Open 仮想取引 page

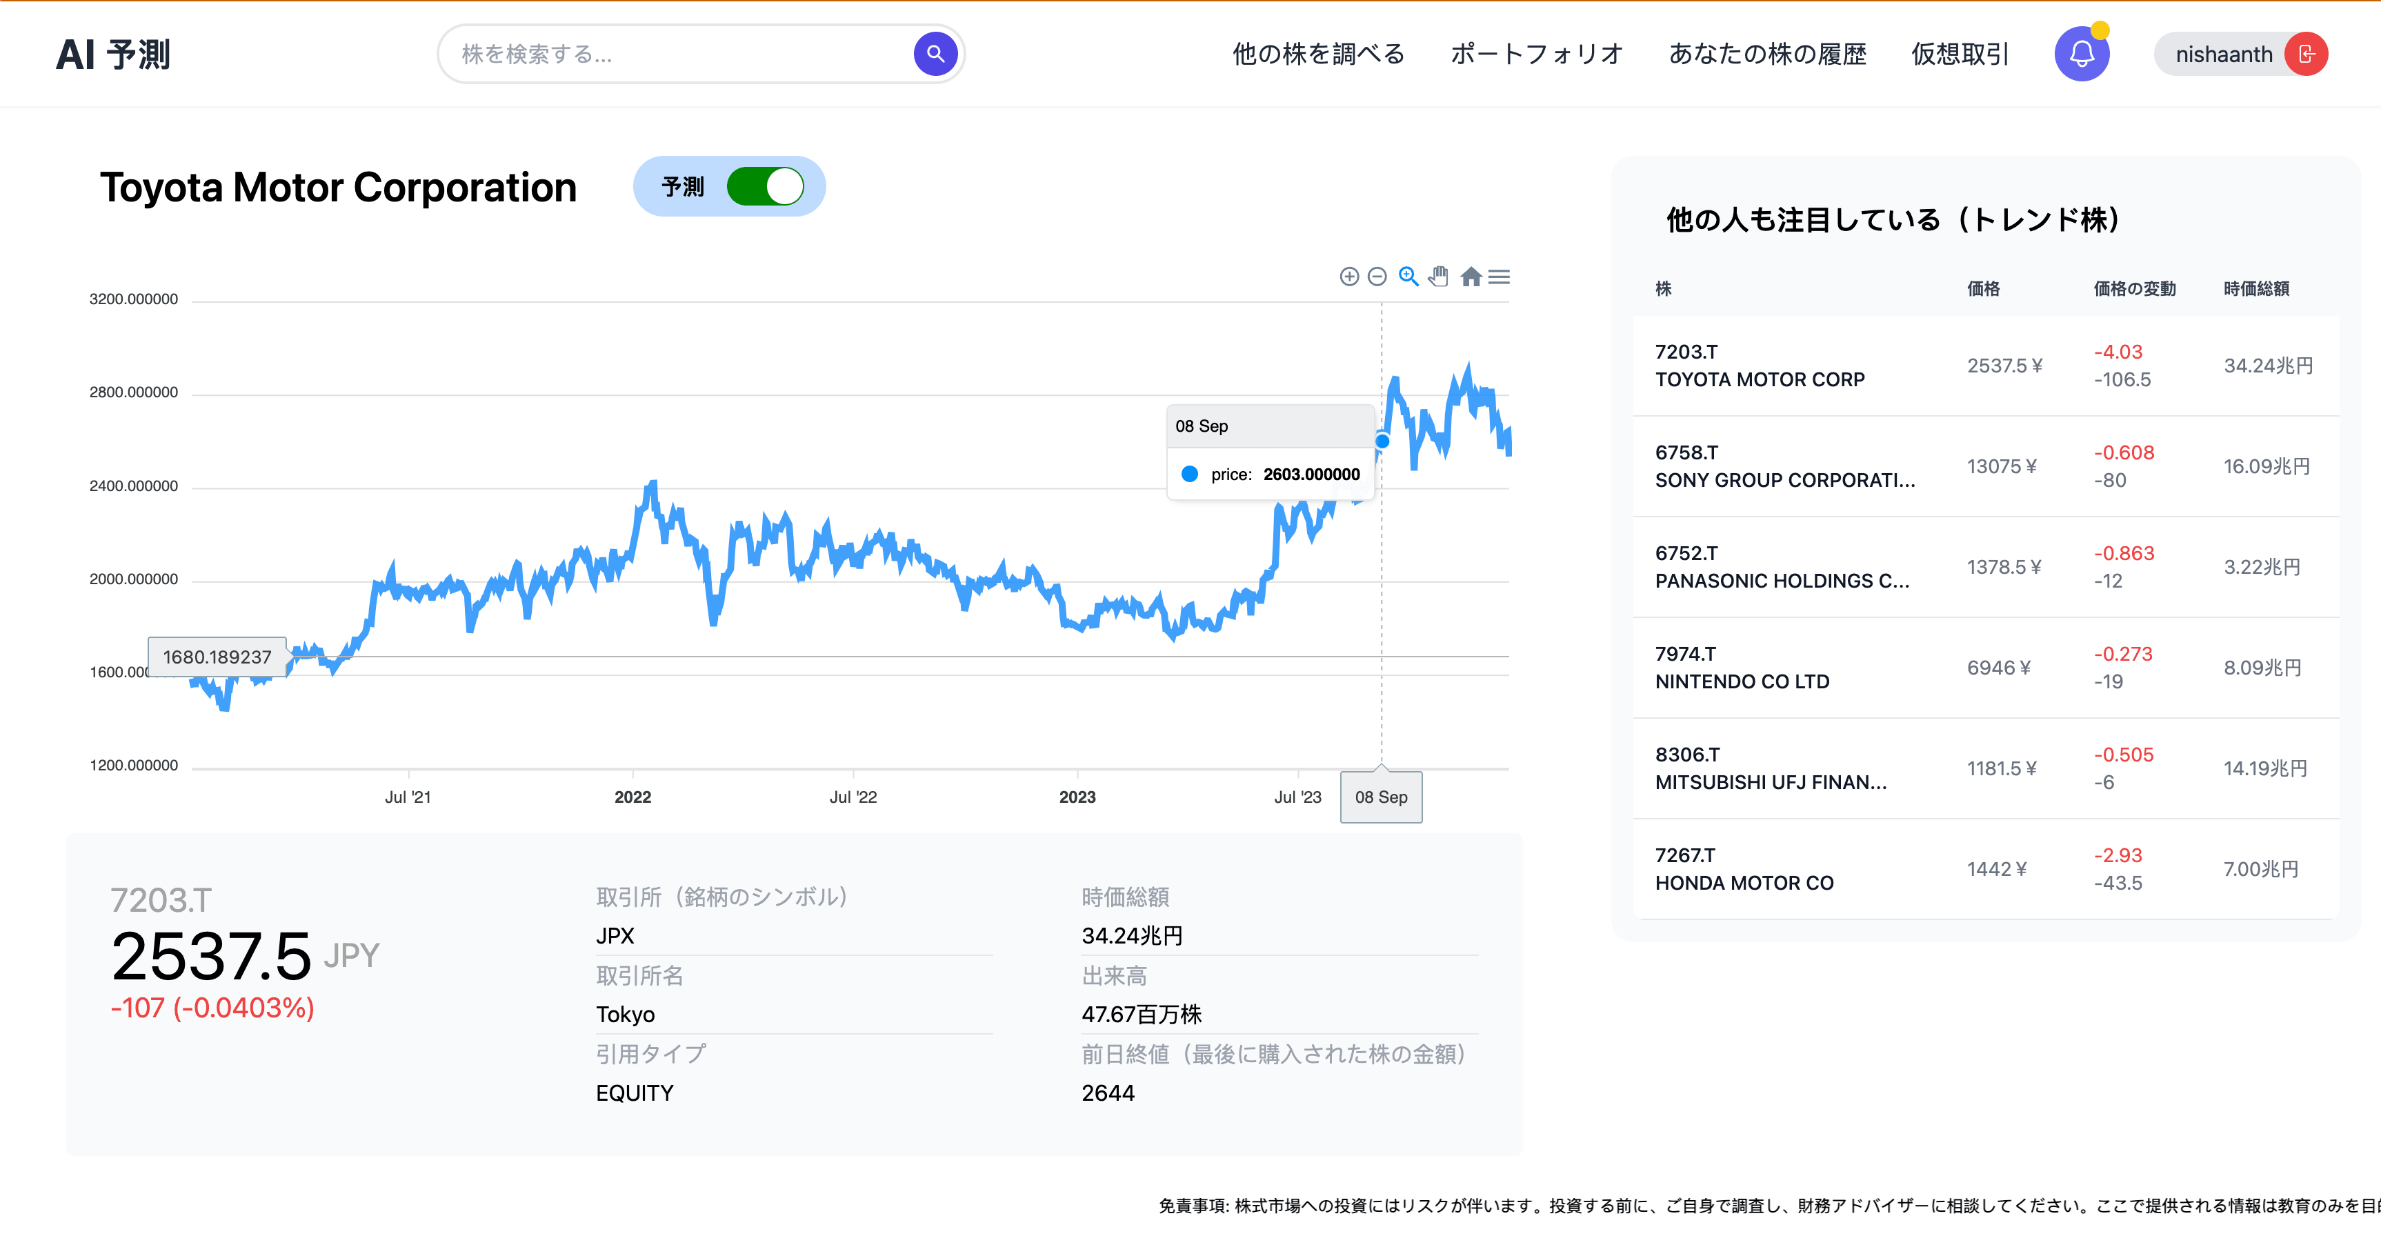tap(1960, 54)
